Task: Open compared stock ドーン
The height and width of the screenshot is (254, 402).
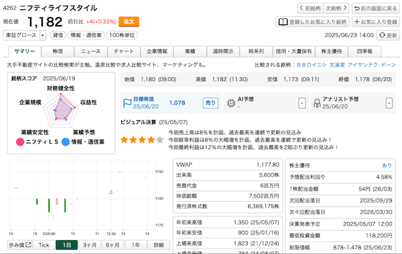Action: [x=388, y=65]
